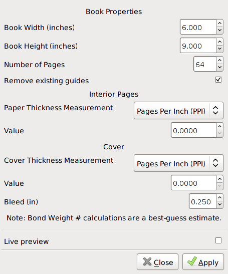The width and height of the screenshot is (228, 274).
Task: Increase Book Height with up arrow
Action: (219, 42)
